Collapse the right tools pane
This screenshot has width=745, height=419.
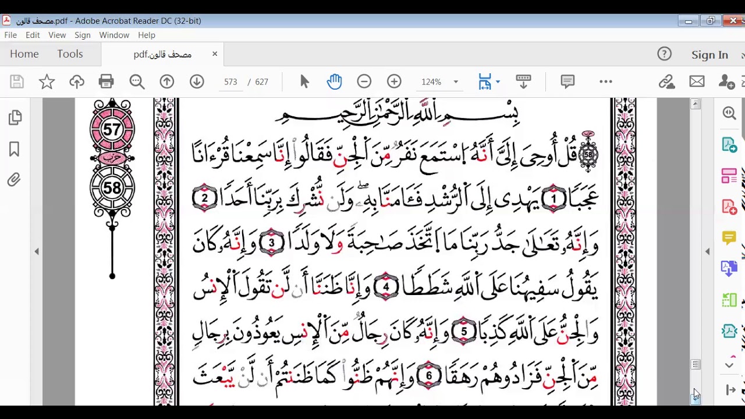coord(707,251)
